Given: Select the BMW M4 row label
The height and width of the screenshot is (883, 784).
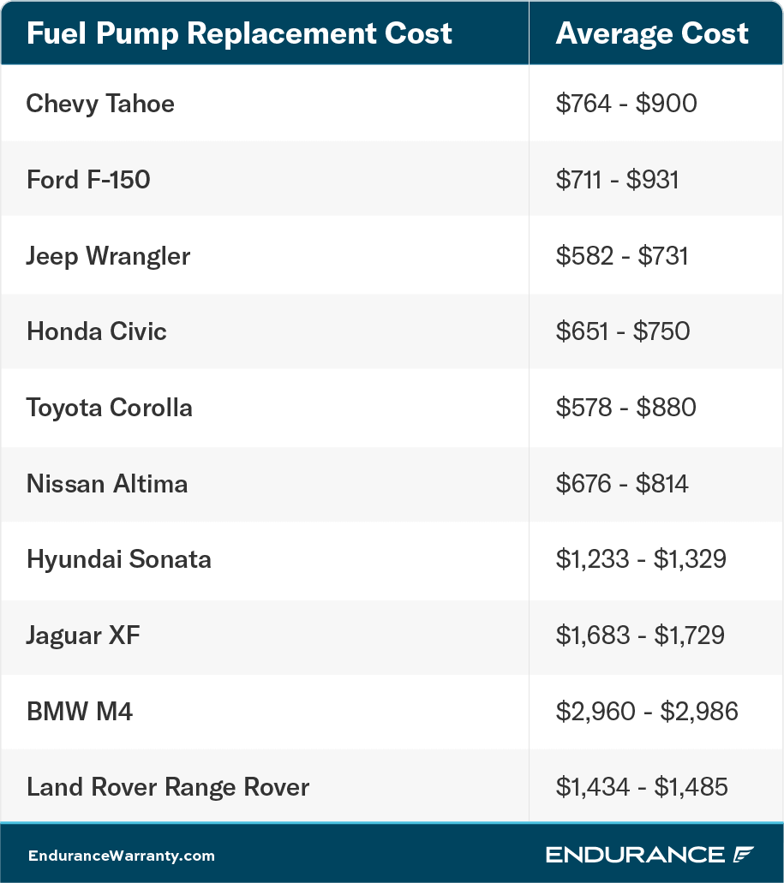Looking at the screenshot, I should (x=80, y=711).
